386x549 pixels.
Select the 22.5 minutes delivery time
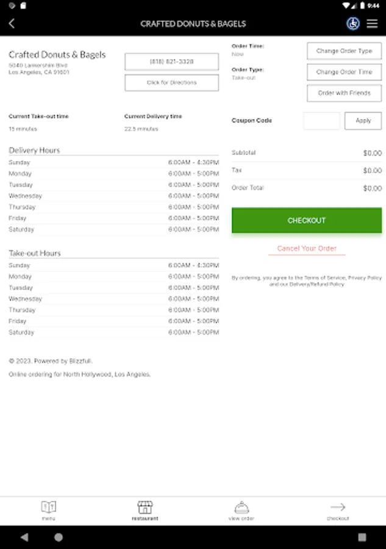[141, 129]
